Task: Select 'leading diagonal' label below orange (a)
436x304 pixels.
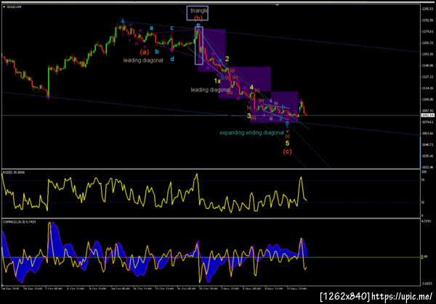Action: tap(143, 60)
